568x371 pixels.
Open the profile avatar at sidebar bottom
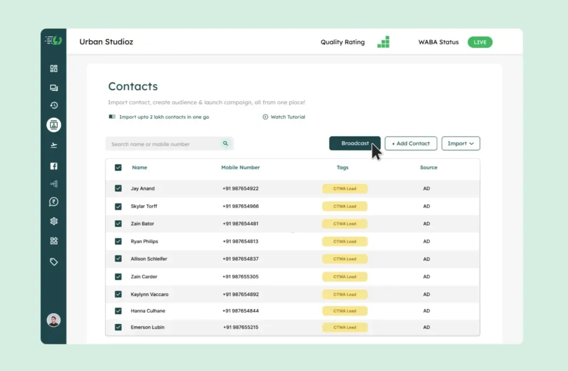pyautogui.click(x=53, y=321)
